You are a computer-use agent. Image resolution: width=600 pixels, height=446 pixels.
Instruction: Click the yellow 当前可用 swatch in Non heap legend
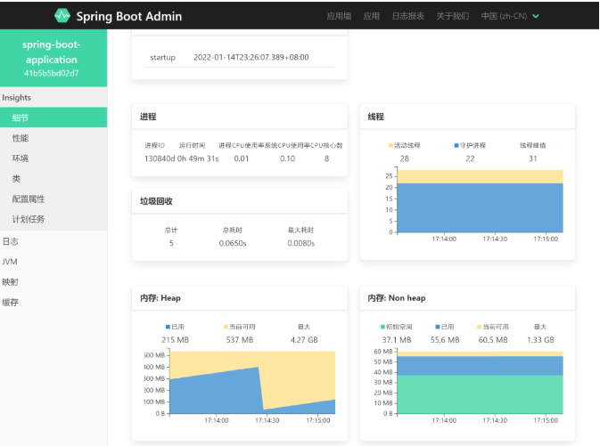point(479,327)
